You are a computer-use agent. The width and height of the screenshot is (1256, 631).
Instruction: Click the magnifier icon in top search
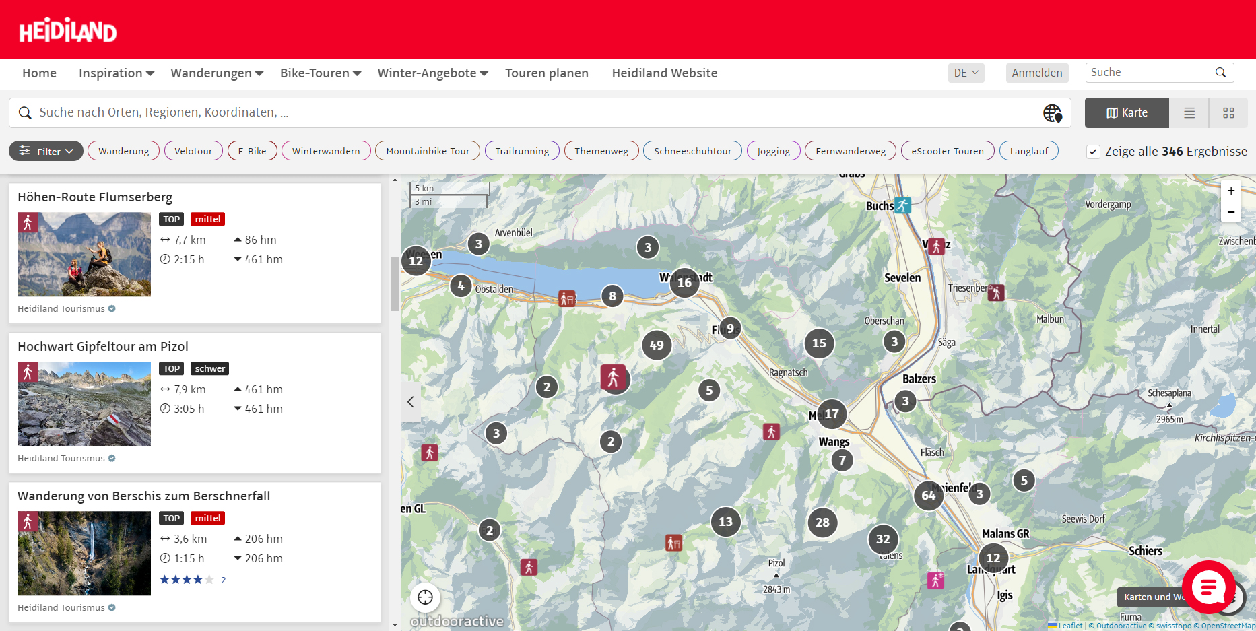pyautogui.click(x=1220, y=73)
